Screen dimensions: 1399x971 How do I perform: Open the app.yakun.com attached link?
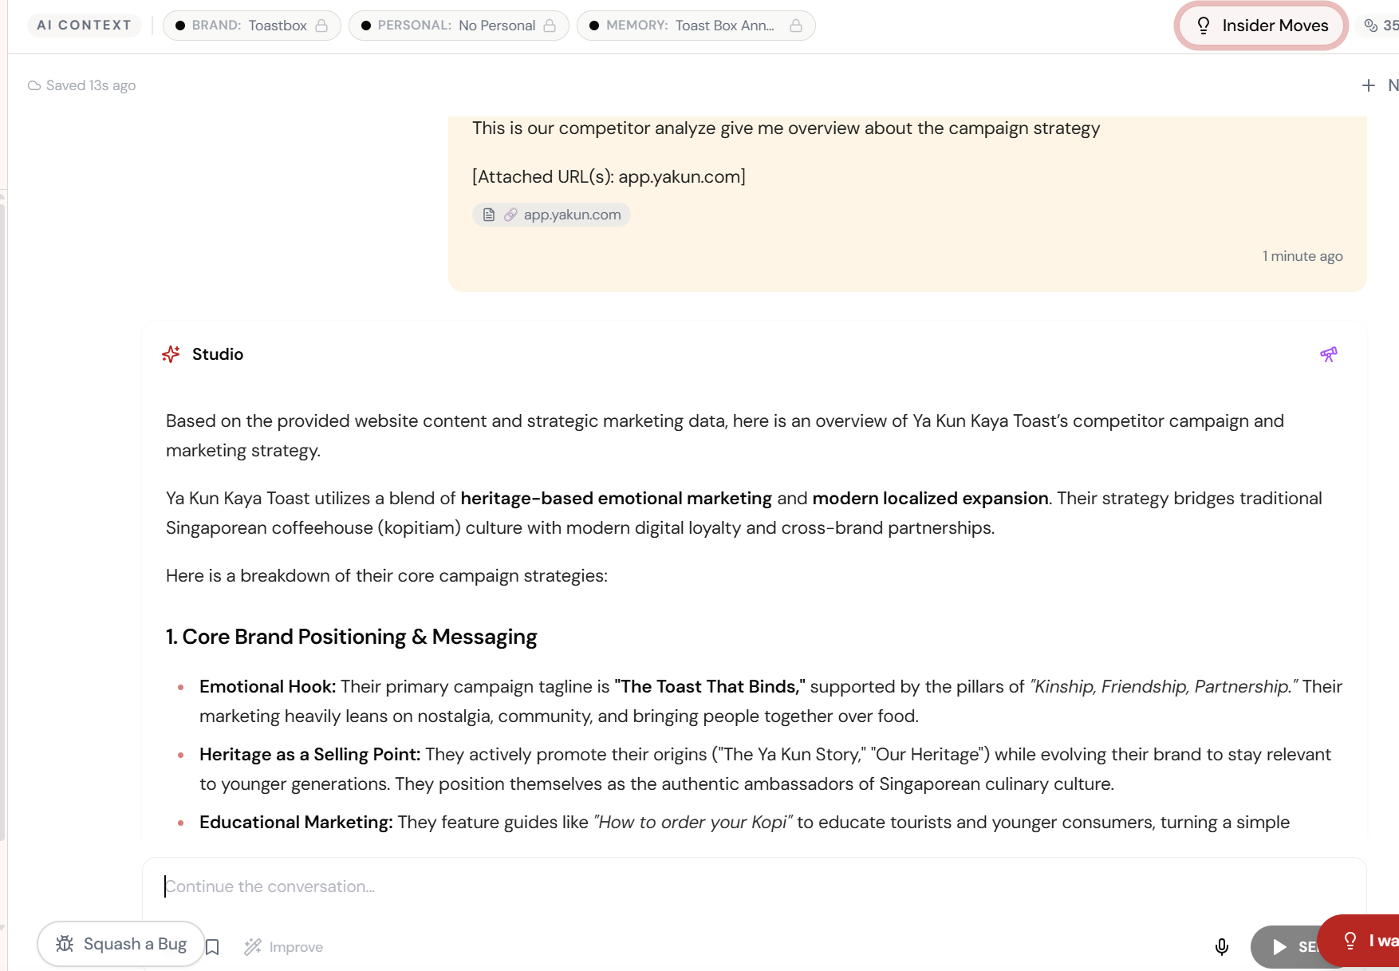tap(572, 215)
